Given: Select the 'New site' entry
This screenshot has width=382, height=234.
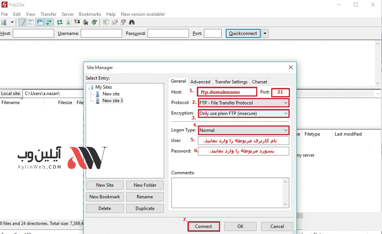Looking at the screenshot, I should click(x=111, y=94).
